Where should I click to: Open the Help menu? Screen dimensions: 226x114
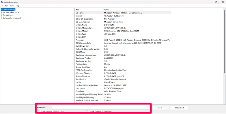coord(18,6)
